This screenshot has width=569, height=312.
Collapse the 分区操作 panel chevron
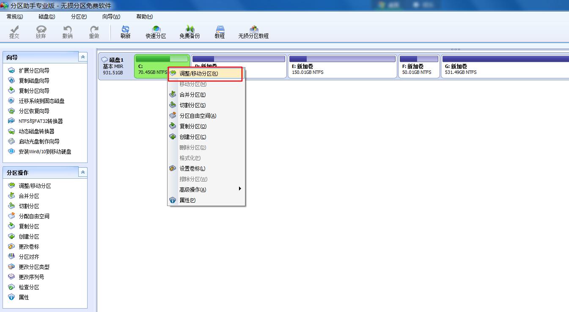(83, 172)
